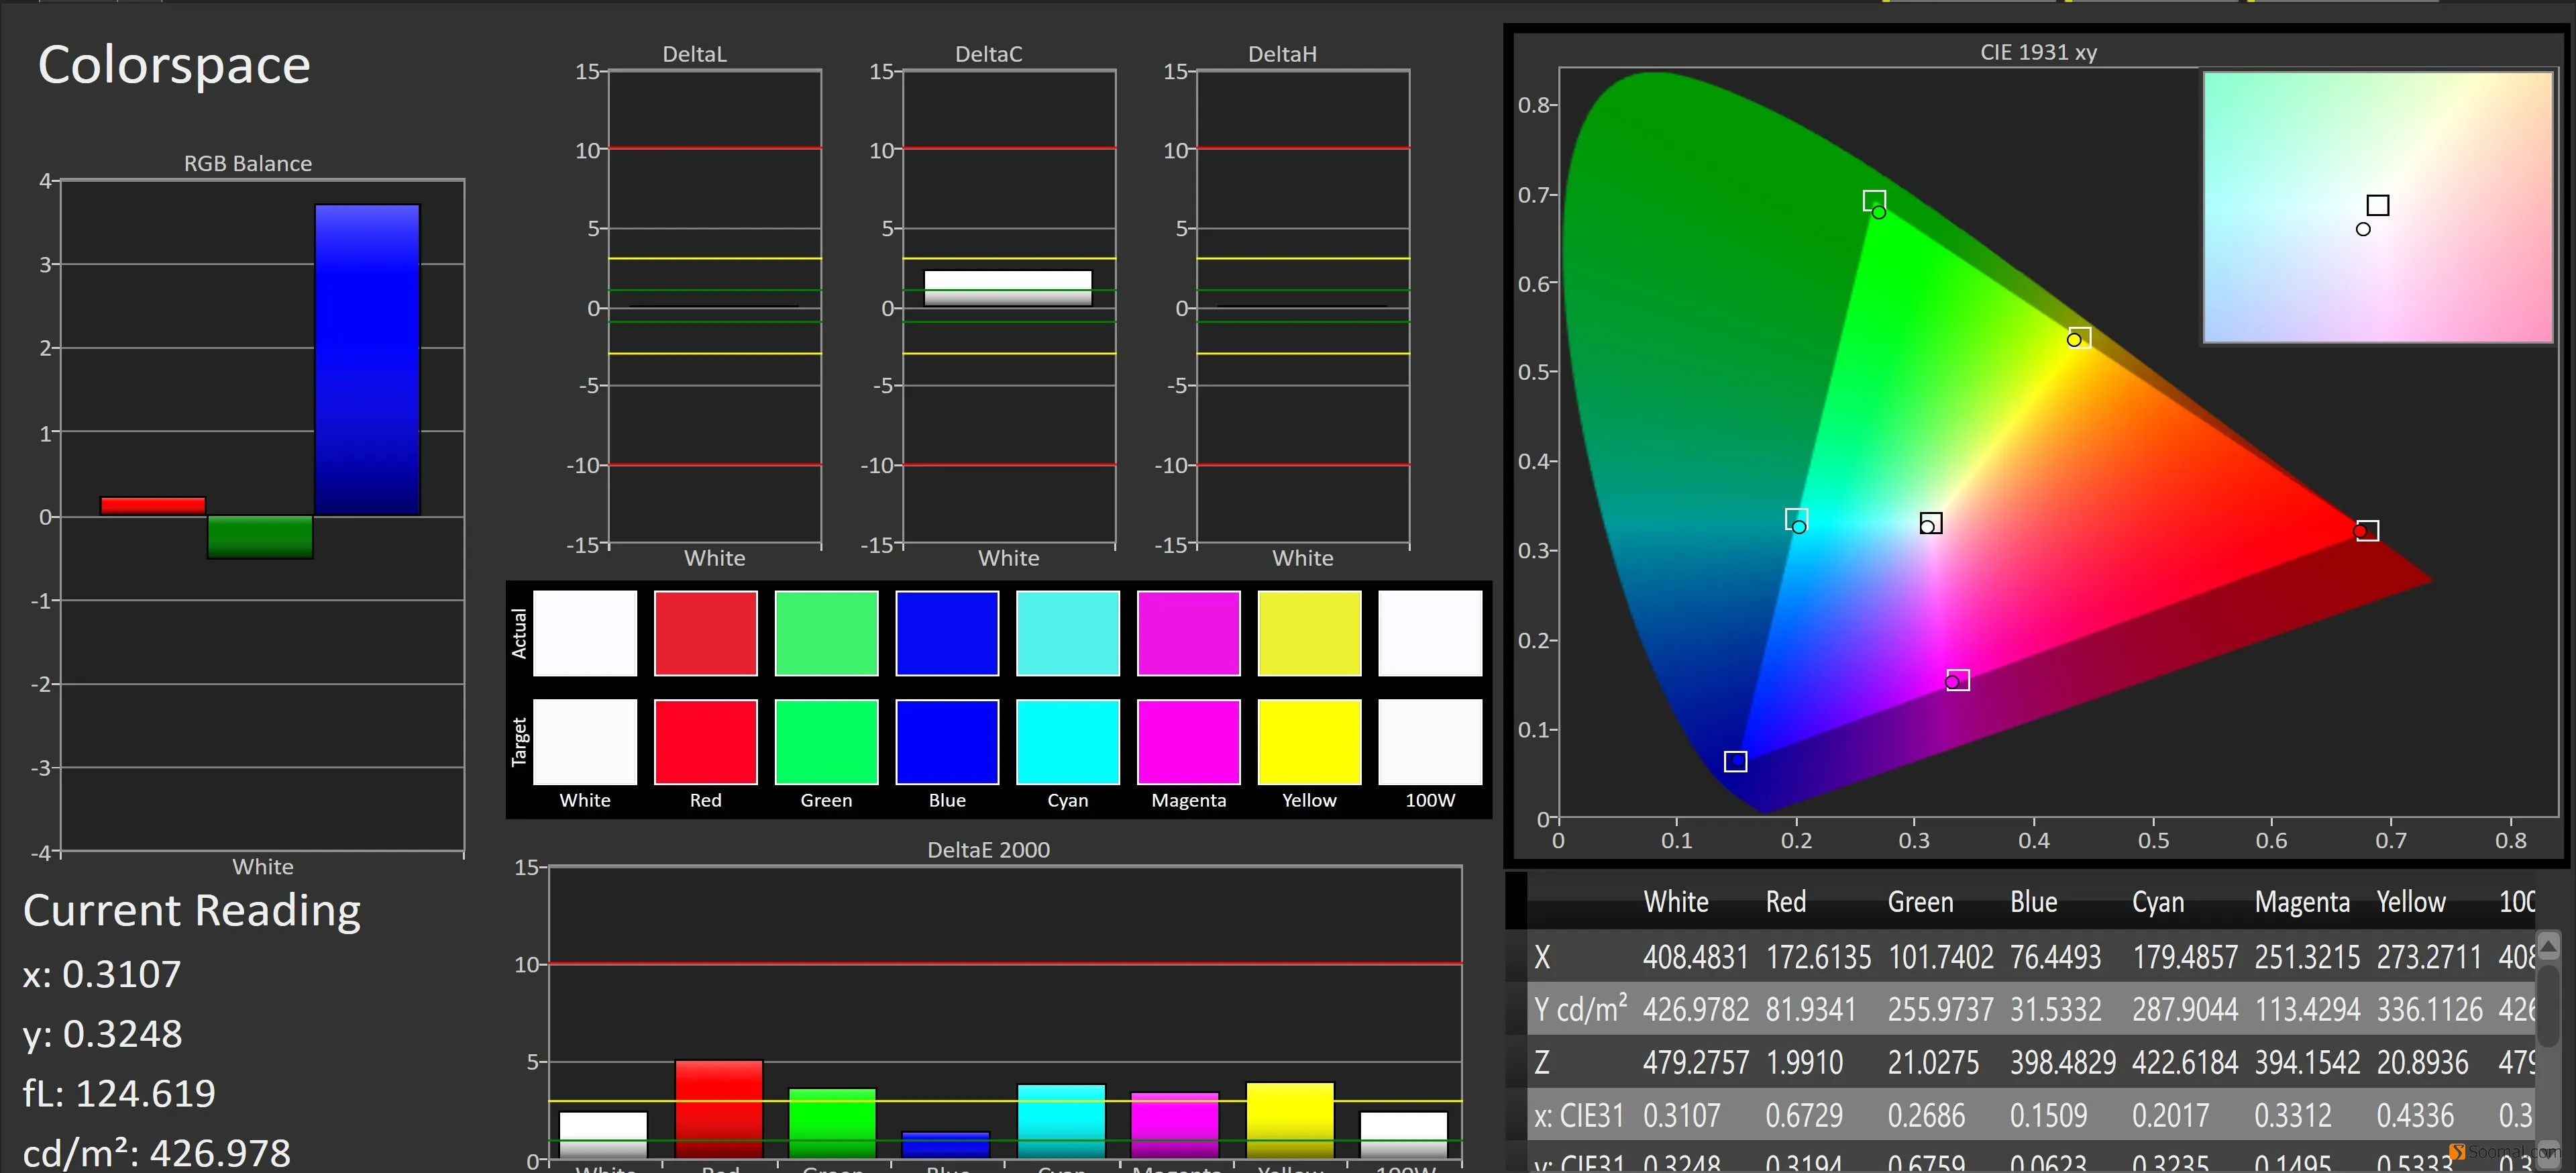This screenshot has width=2576, height=1173.
Task: Click the cell value 0.6729
Action: (x=1803, y=1115)
